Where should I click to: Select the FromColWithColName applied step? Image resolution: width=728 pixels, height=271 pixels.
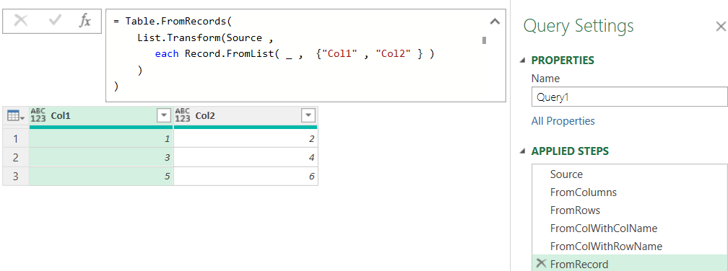click(630, 228)
